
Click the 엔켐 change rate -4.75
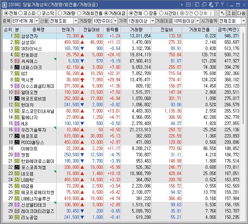click(115, 155)
